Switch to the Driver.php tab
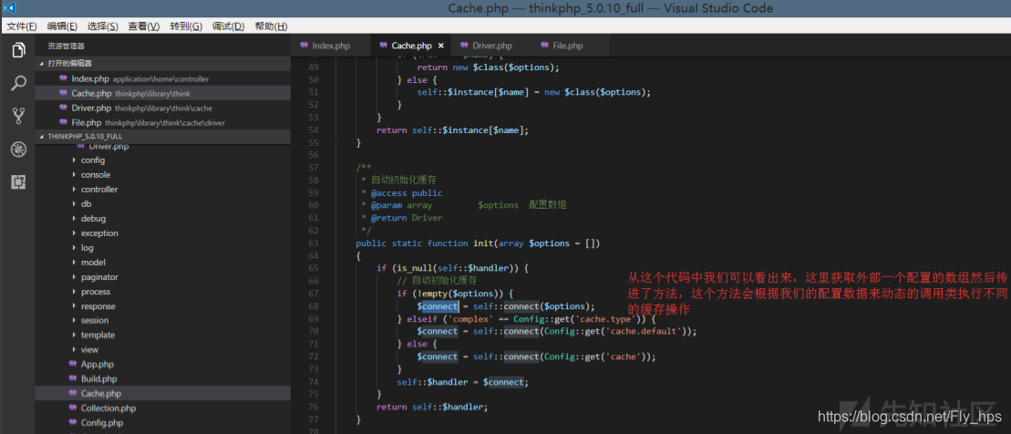Screen dimensions: 1011x434 pos(492,46)
